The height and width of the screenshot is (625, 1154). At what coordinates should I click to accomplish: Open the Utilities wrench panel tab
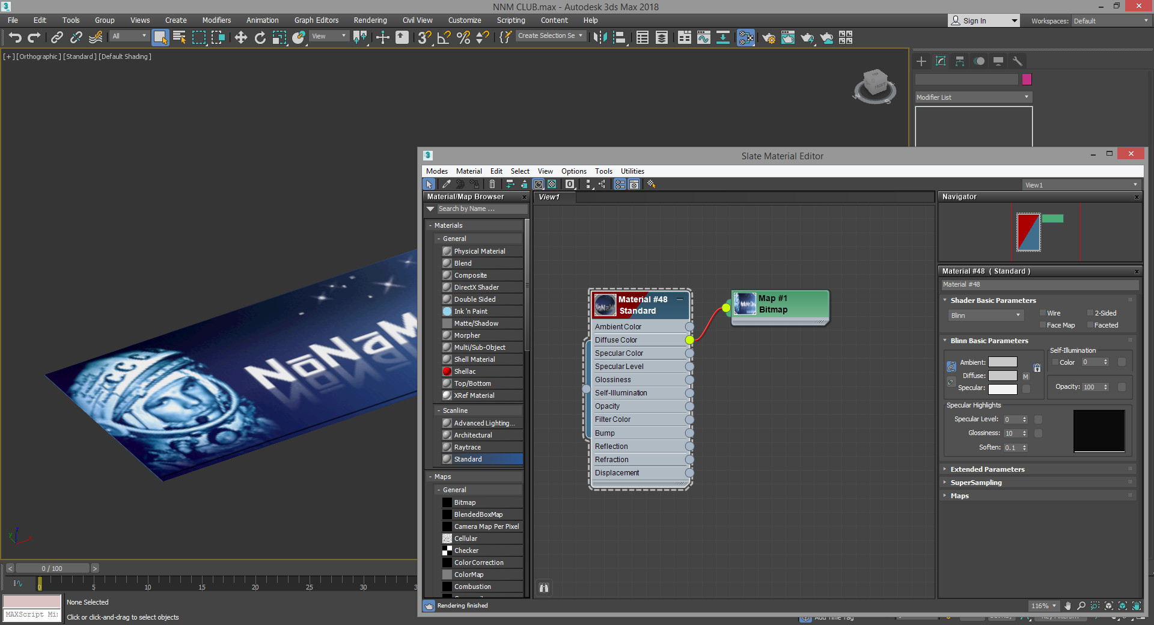point(1018,61)
